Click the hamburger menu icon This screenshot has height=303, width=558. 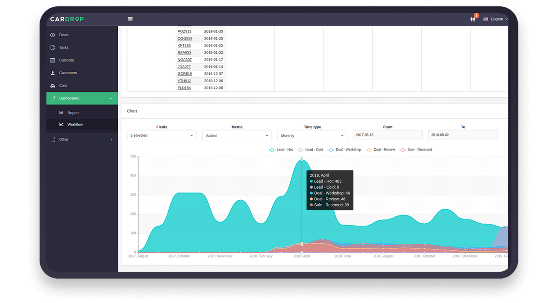point(130,19)
